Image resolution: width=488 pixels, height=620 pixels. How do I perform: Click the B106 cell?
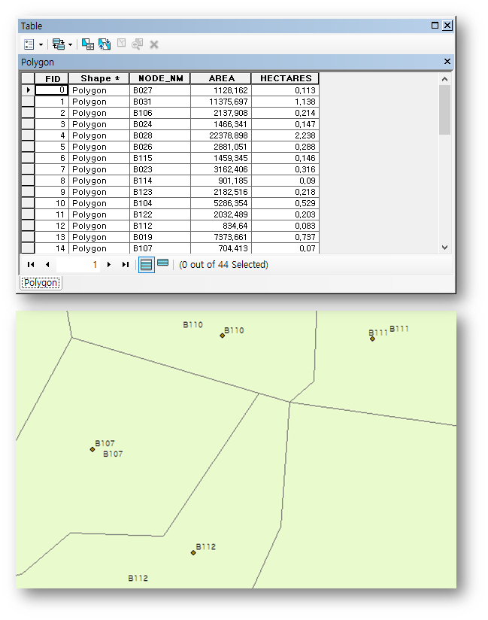point(160,113)
